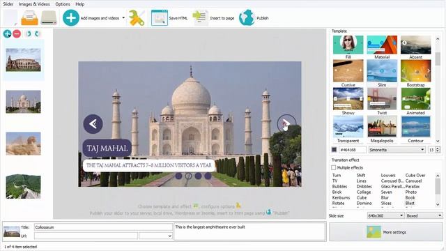Rotate image counter-clockwise icon

pos(28,34)
